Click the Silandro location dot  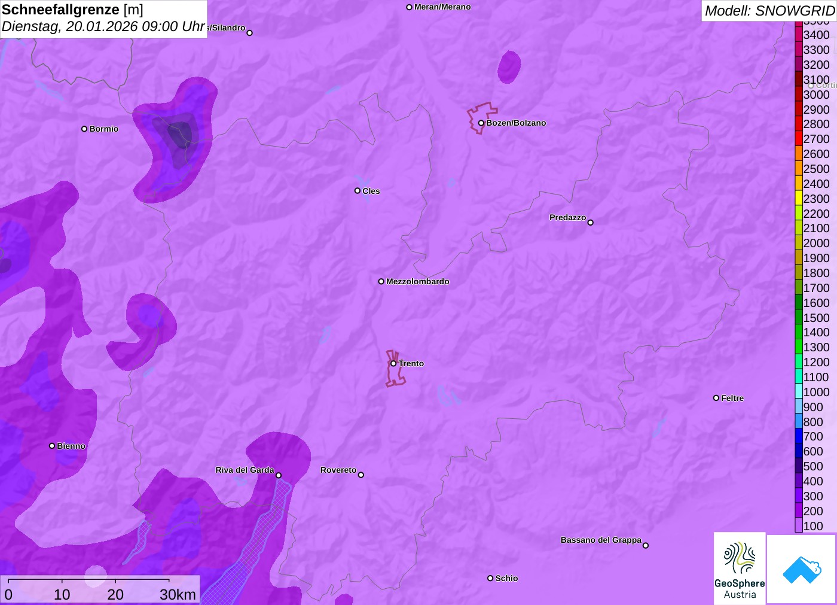click(250, 33)
